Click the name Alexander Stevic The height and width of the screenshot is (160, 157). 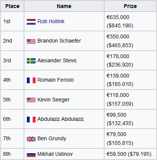tap(57, 60)
